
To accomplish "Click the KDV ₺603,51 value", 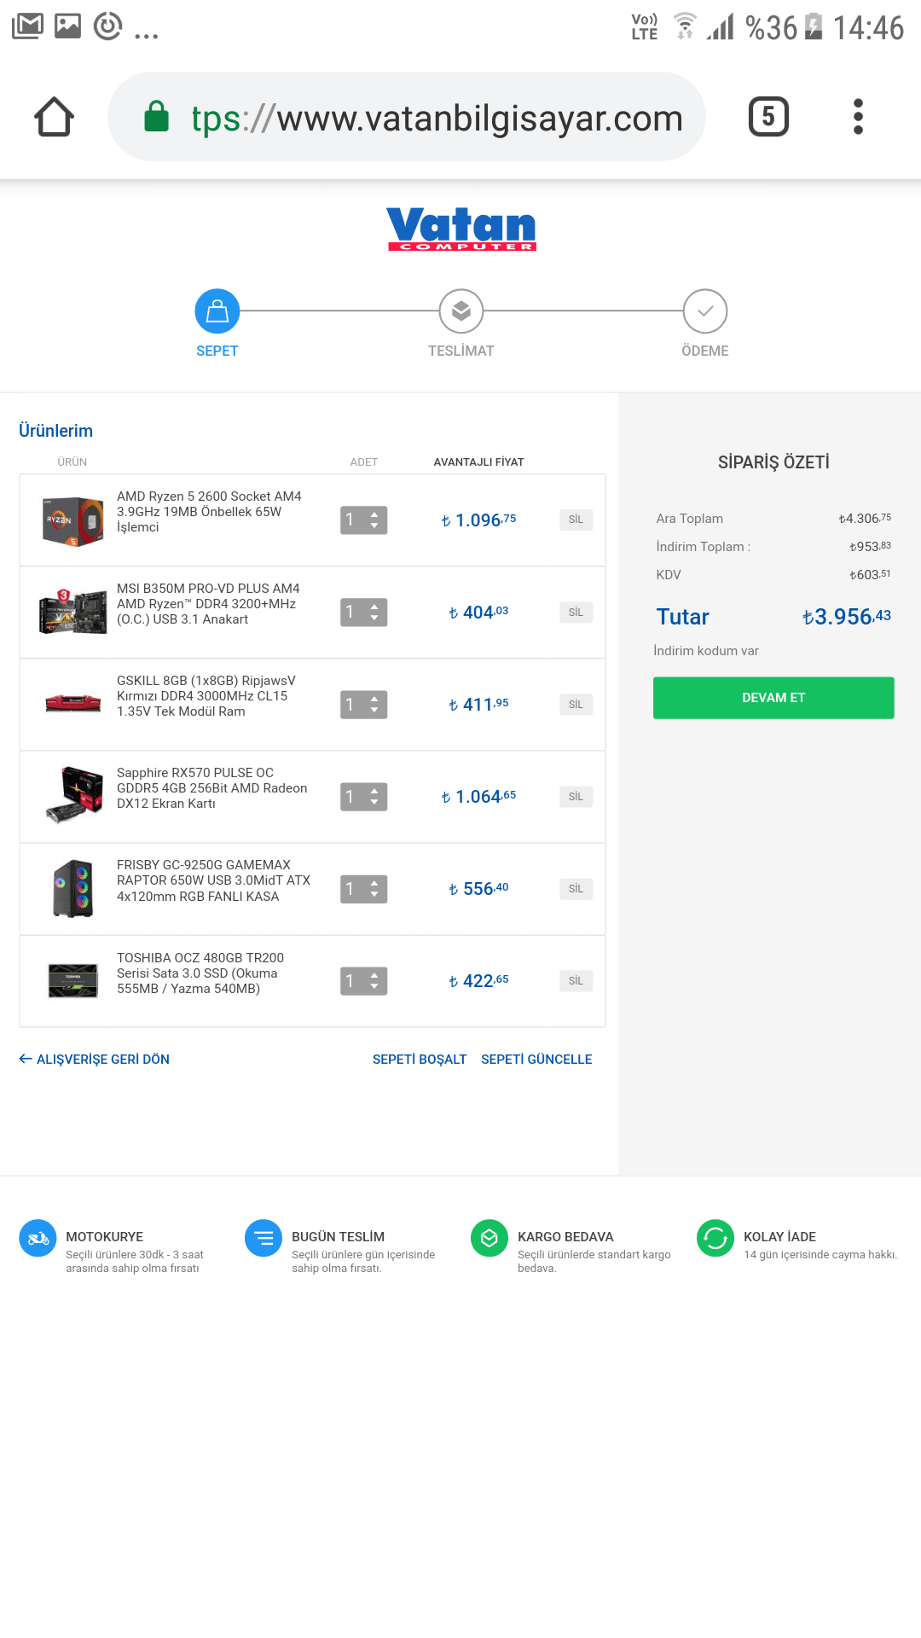I will coord(871,574).
